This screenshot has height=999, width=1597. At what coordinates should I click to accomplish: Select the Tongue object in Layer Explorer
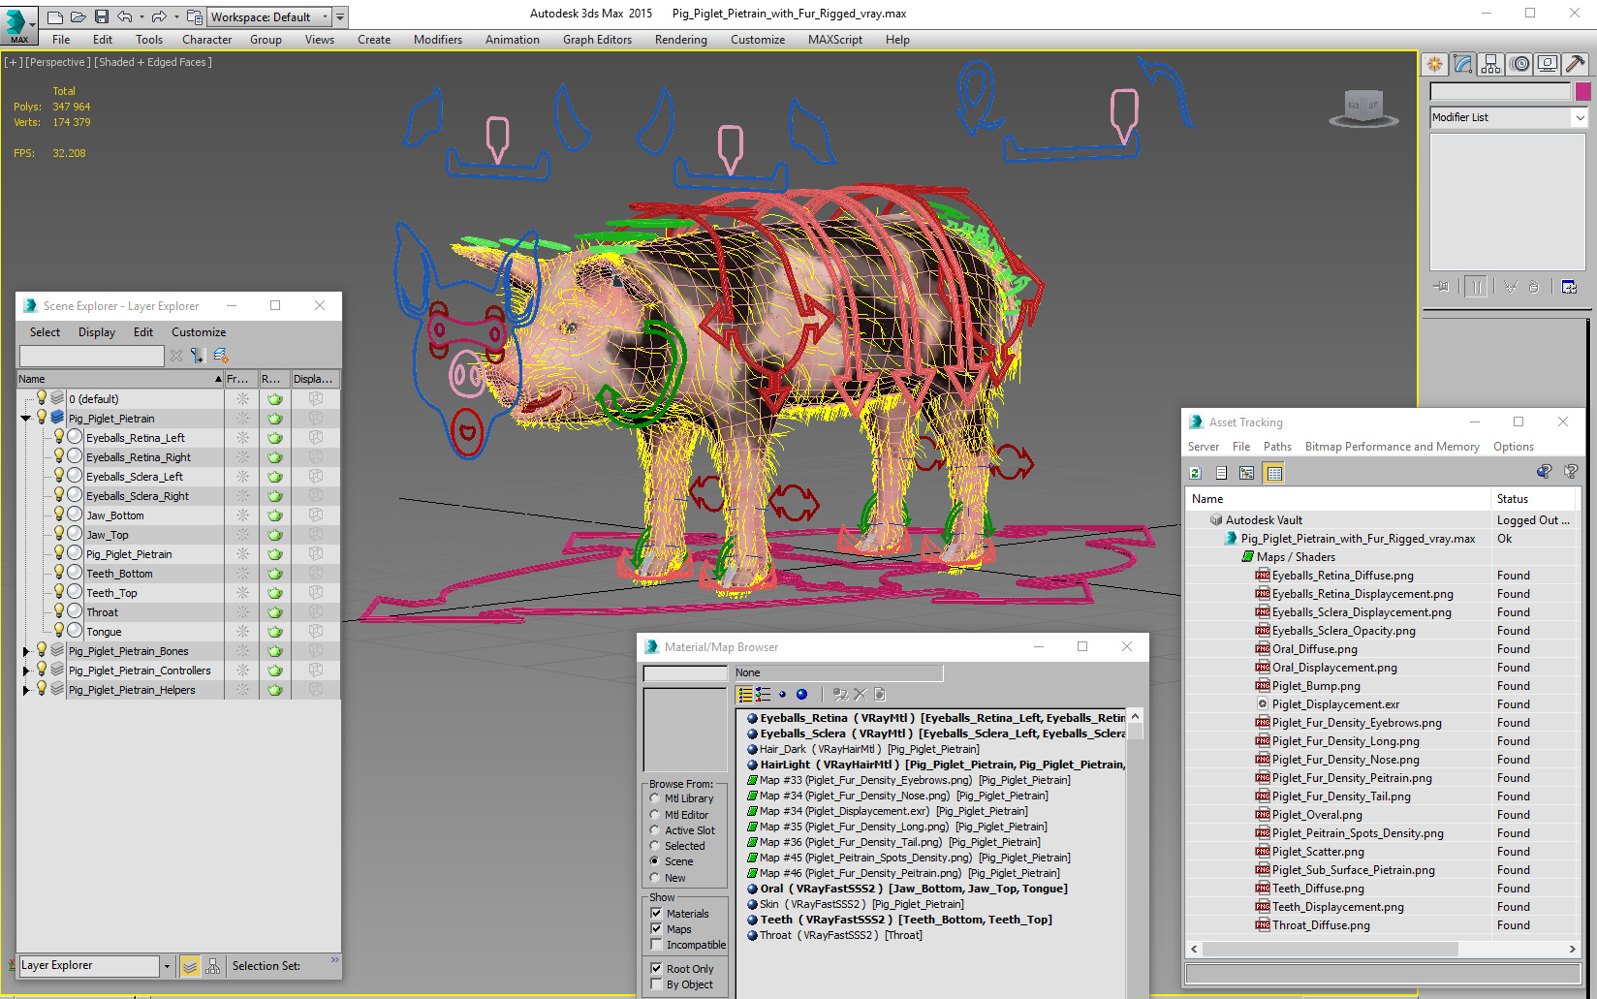coord(104,632)
